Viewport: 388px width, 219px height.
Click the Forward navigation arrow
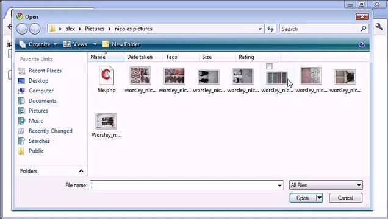click(x=35, y=29)
